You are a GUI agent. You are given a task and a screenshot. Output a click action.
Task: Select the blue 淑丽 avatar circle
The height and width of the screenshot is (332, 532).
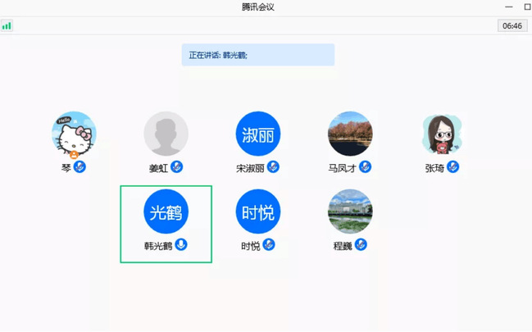tap(258, 134)
